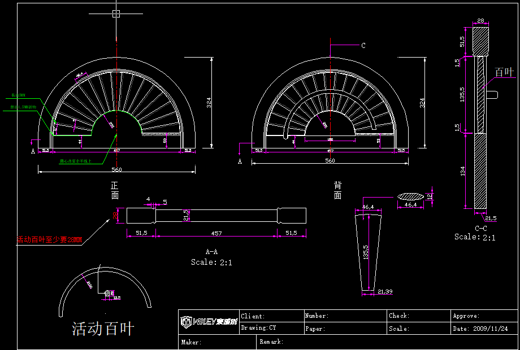Select the 324 height dimension on front view
The image size is (520, 350).
(x=210, y=103)
